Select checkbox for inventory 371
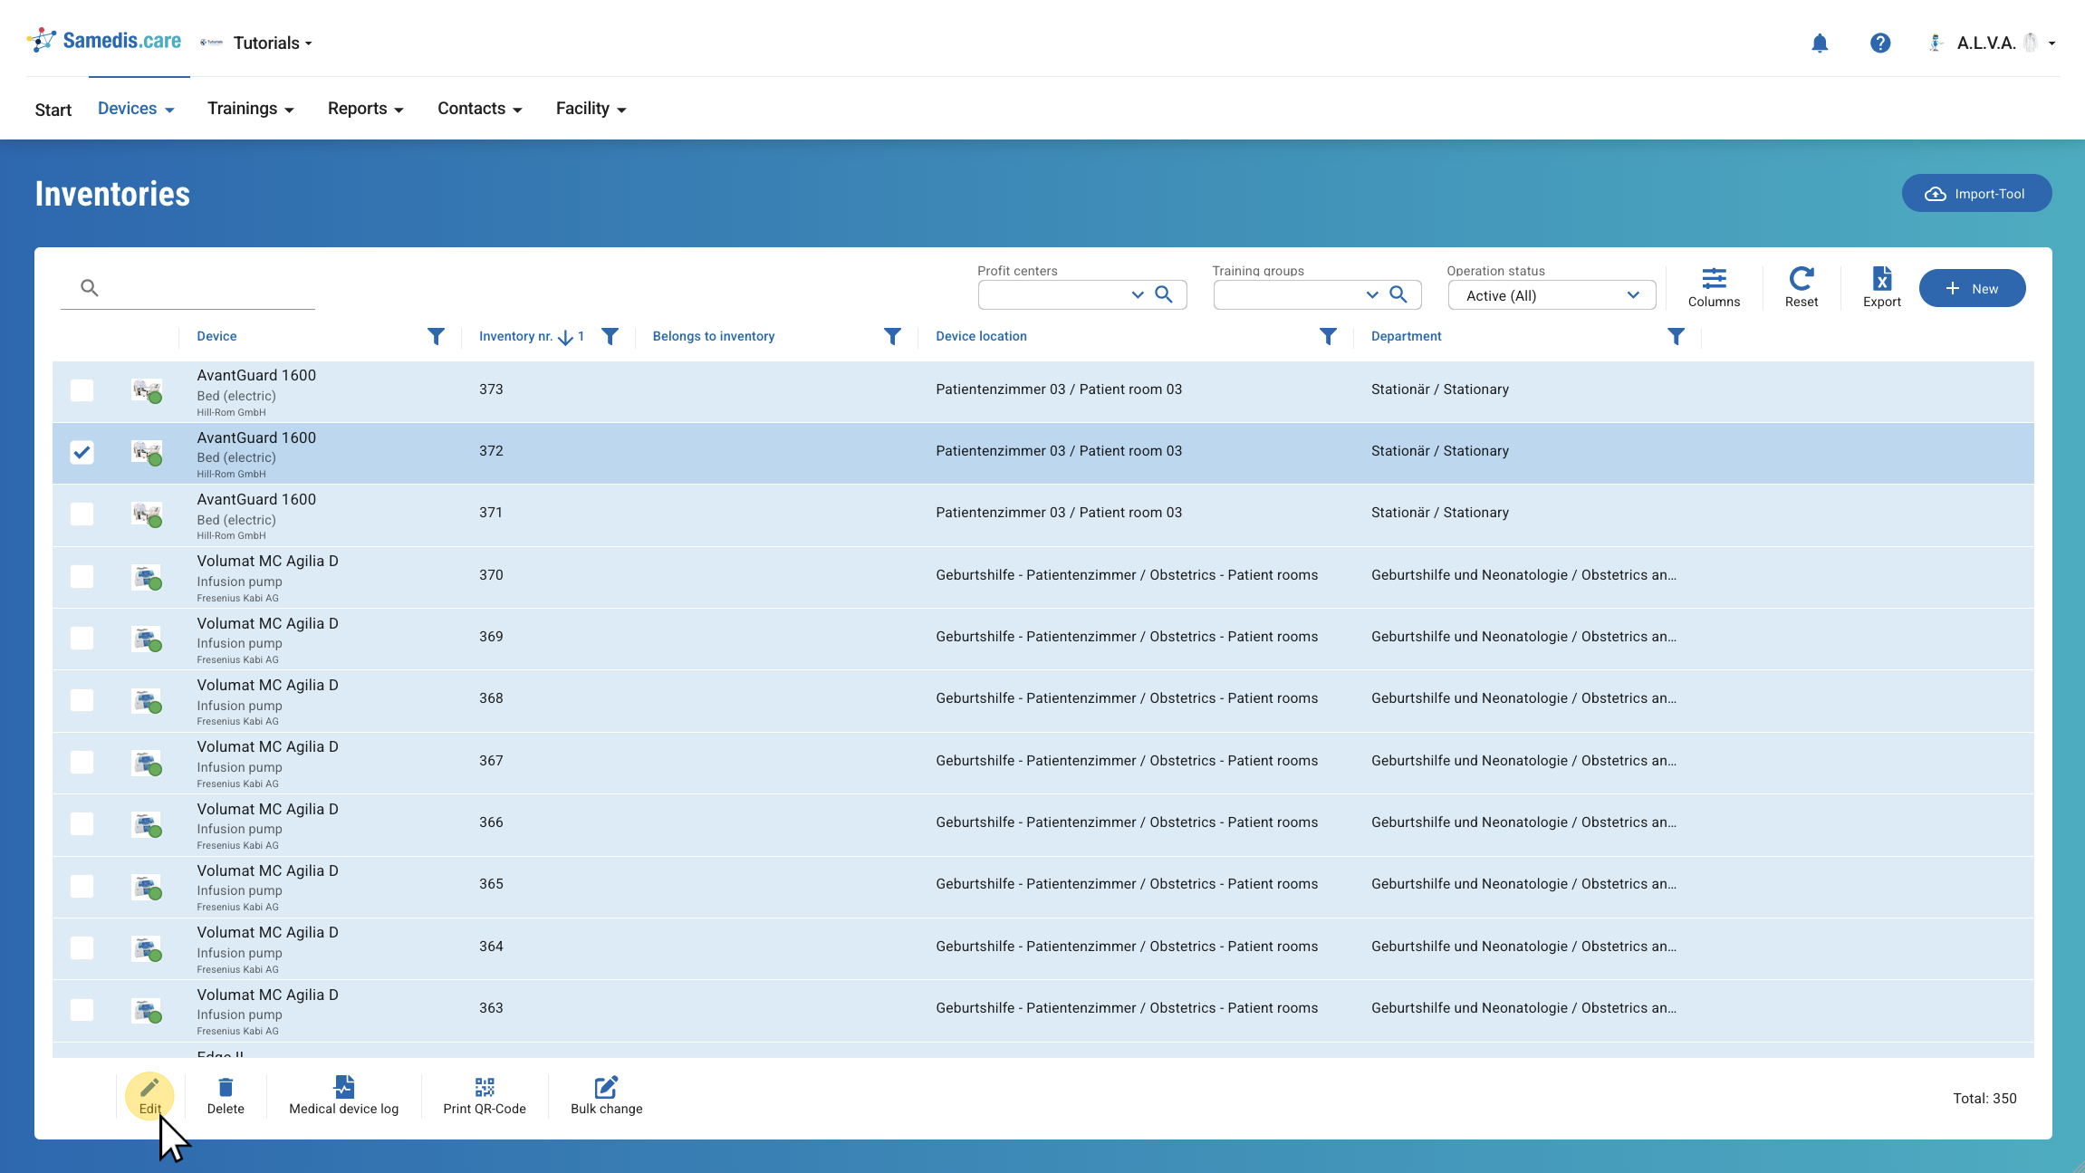This screenshot has width=2085, height=1173. pyautogui.click(x=82, y=514)
